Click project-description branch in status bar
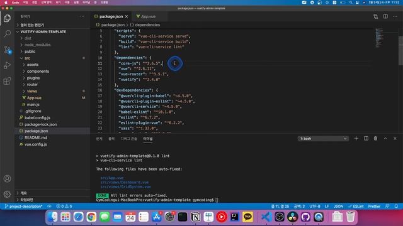The height and width of the screenshot is (226, 403). 24,207
